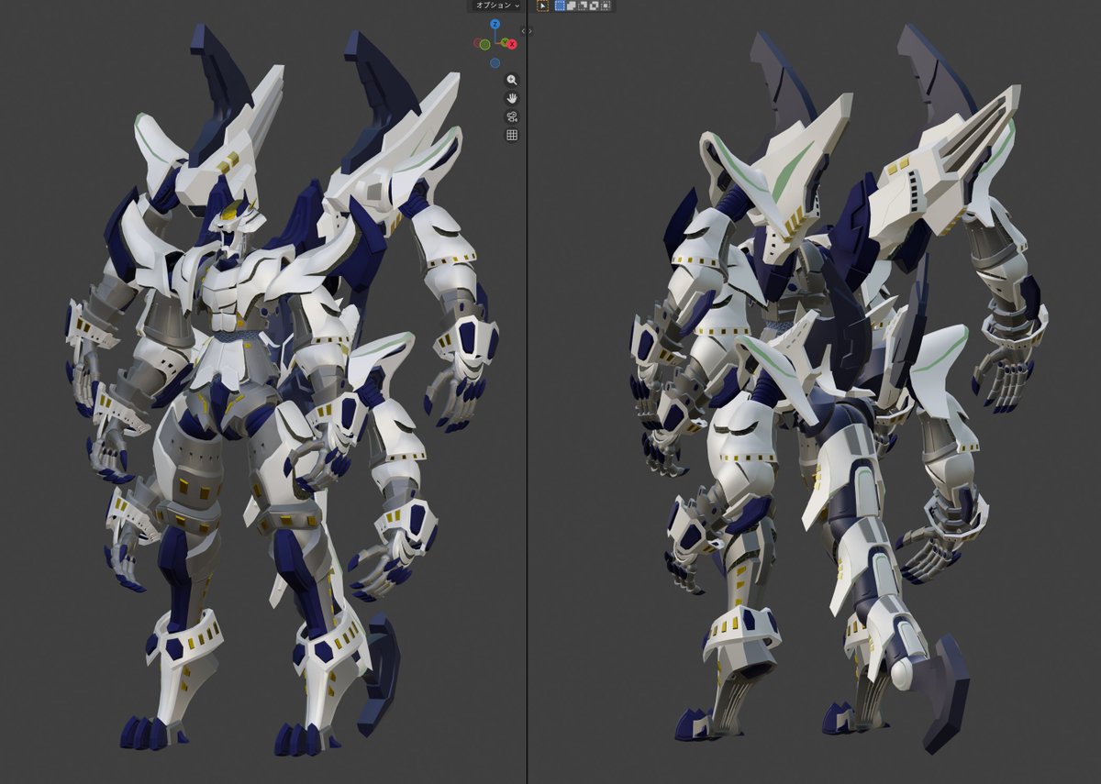
Task: Choose the Extend Selection mode icon
Action: (572, 6)
